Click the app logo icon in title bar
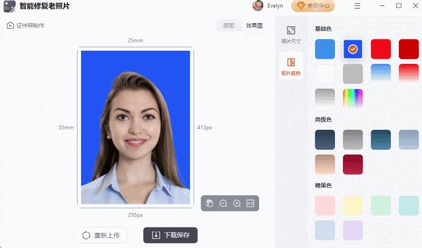422x248 pixels. 9,6
